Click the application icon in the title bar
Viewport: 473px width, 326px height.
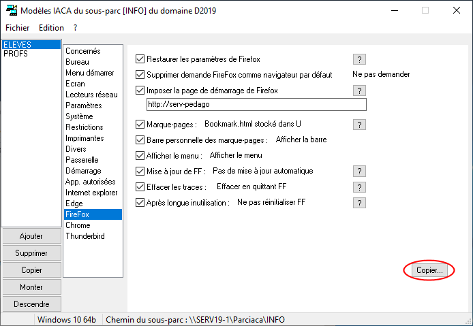(12, 10)
